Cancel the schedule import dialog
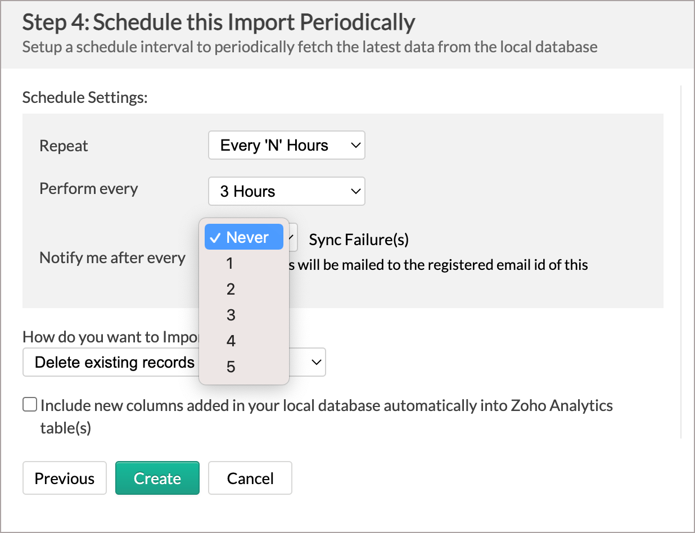This screenshot has width=695, height=533. [x=250, y=478]
